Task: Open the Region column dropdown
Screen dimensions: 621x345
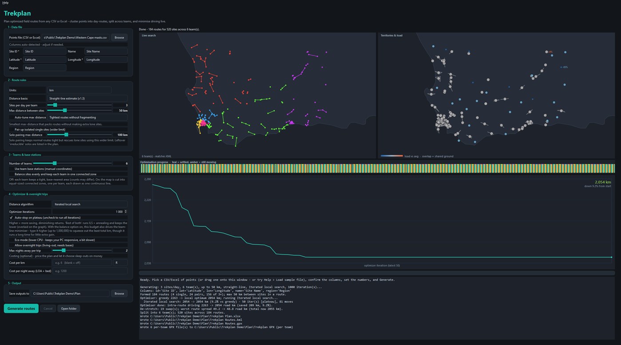Action: click(44, 68)
